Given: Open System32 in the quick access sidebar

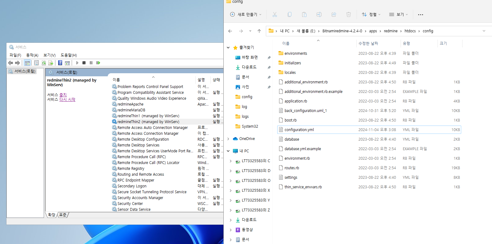Looking at the screenshot, I should (x=250, y=126).
